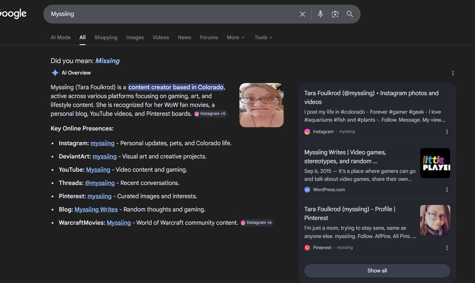Click 'I'm just a mom' Pinterest snippet
Screen dimensions: 475x283
pos(360,232)
